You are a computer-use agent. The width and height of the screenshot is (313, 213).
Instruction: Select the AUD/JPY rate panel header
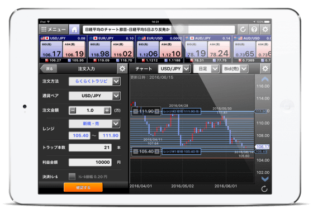[x=207, y=38]
